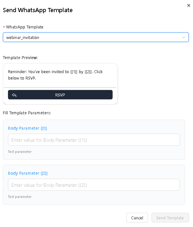Click the reminder message text in preview
Screen dimensions: 193x227
[55, 75]
